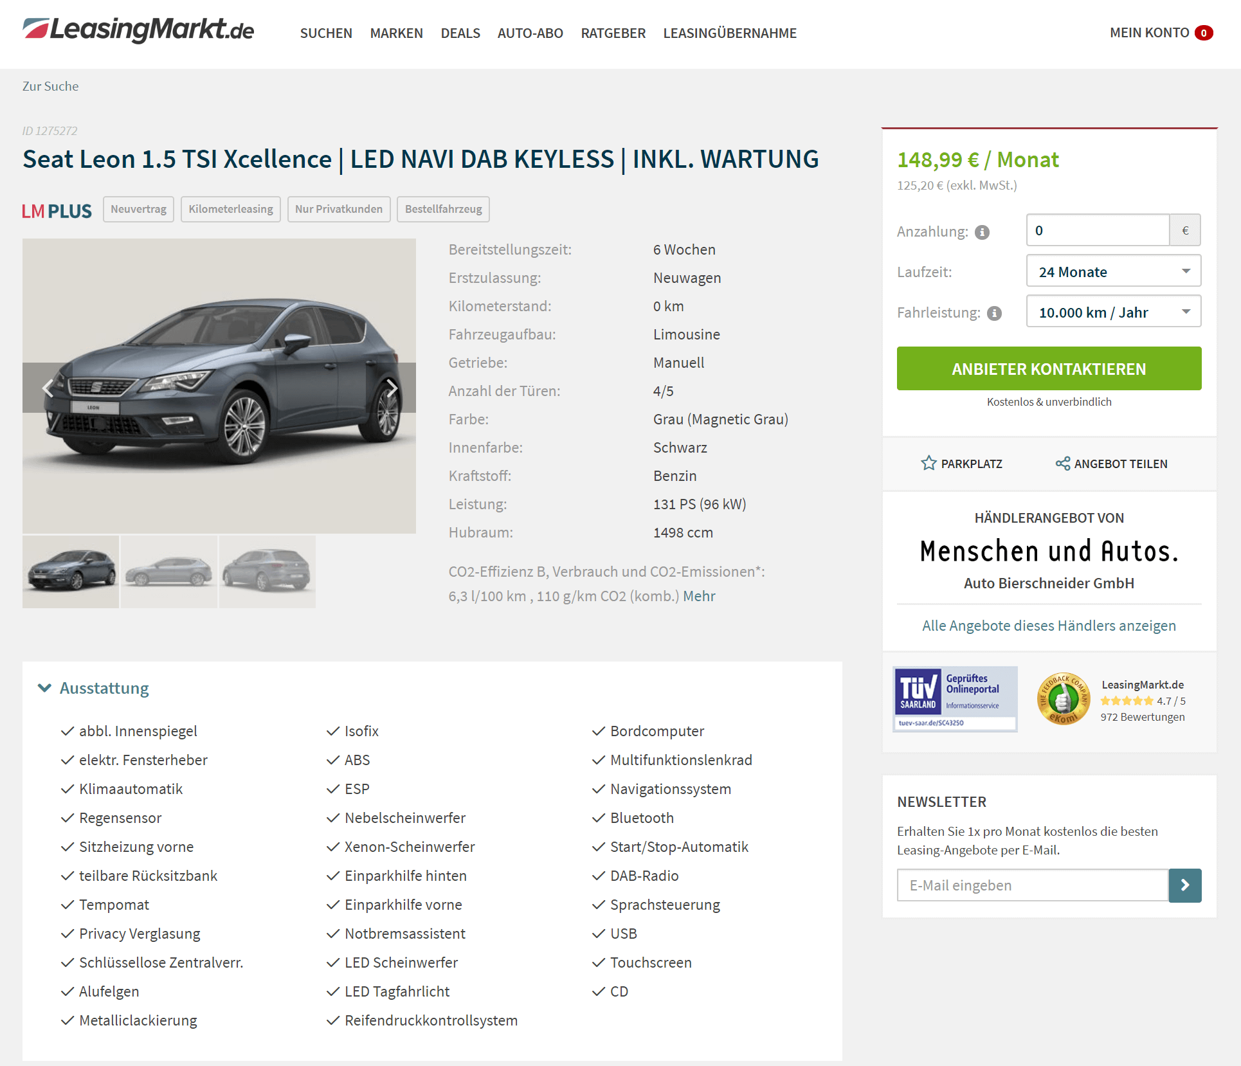Click the Xenon-Scheinwerfer equipment entry
This screenshot has width=1241, height=1066.
pos(410,847)
